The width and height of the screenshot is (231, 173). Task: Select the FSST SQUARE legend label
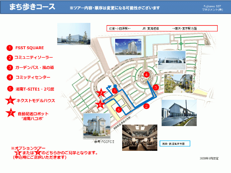pyautogui.click(x=30, y=48)
